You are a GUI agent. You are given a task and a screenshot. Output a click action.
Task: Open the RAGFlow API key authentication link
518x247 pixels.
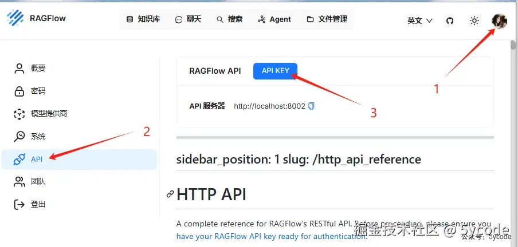(x=272, y=236)
